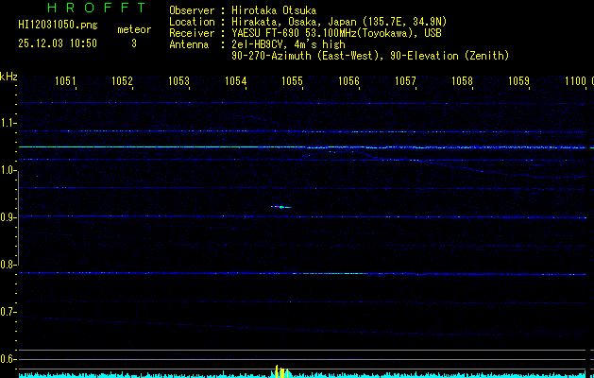The height and width of the screenshot is (378, 594).
Task: Click the meteor echo blip near 0.9 kHz
Action: [280, 207]
